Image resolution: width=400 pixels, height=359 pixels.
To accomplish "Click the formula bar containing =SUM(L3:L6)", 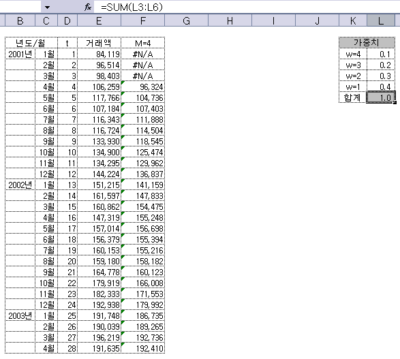I will point(246,7).
